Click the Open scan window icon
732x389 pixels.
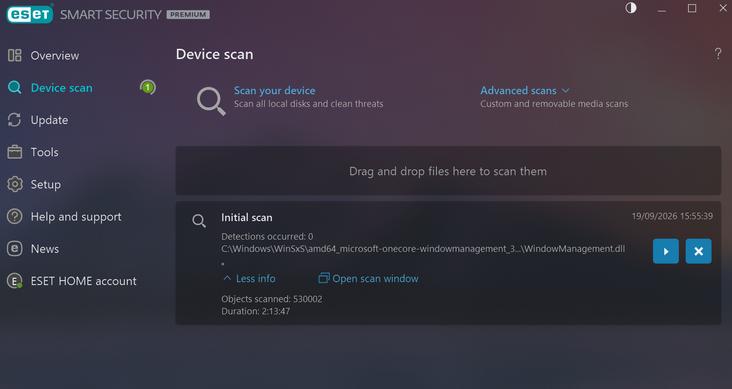point(324,278)
